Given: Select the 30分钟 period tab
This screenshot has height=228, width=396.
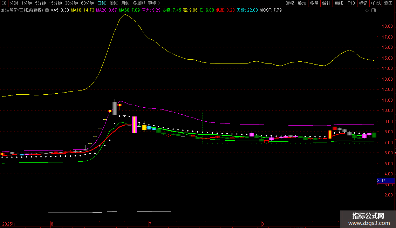Looking at the screenshot, I should tap(71, 3).
